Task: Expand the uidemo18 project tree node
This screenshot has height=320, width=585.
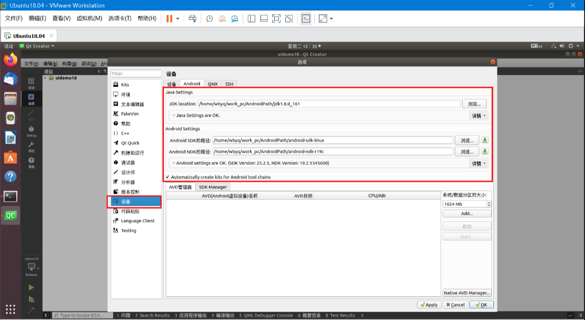Action: [x=46, y=78]
